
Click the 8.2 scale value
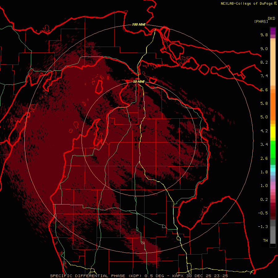click(x=264, y=62)
